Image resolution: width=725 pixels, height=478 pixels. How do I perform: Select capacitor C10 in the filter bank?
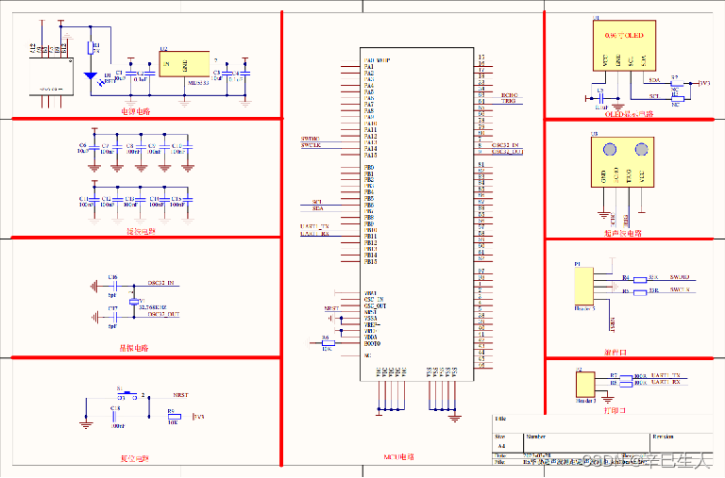188,147
